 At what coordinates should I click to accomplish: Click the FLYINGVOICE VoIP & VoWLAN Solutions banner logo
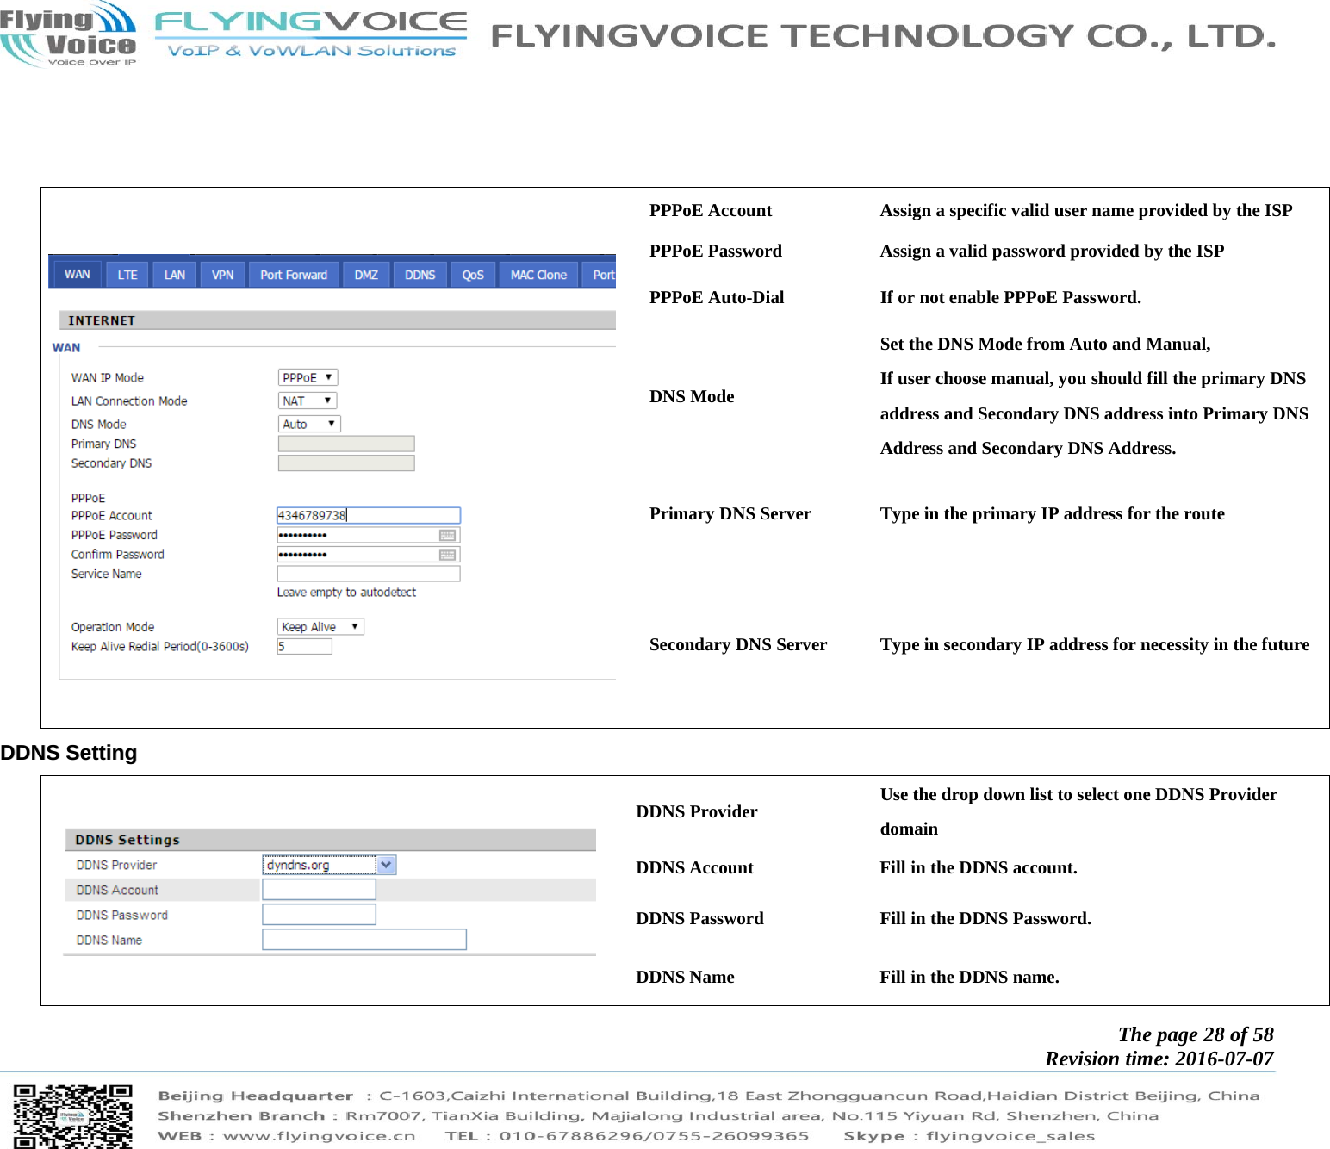tap(311, 34)
